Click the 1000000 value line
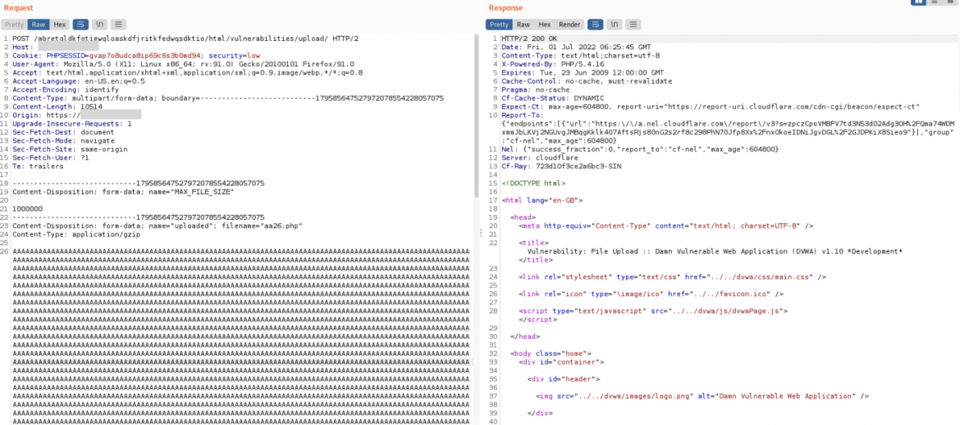Viewport: 960px width, 425px height. (28, 209)
